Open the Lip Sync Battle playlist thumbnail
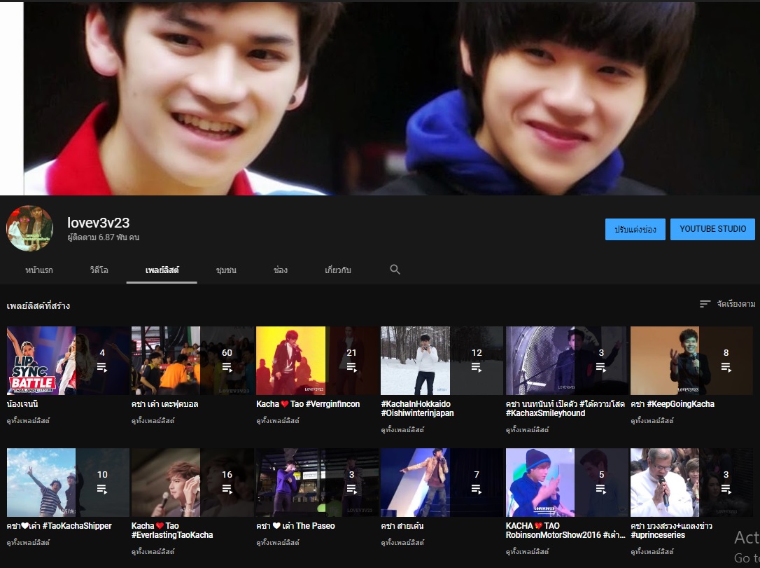Screen dimensions: 760x568 tap(68, 361)
